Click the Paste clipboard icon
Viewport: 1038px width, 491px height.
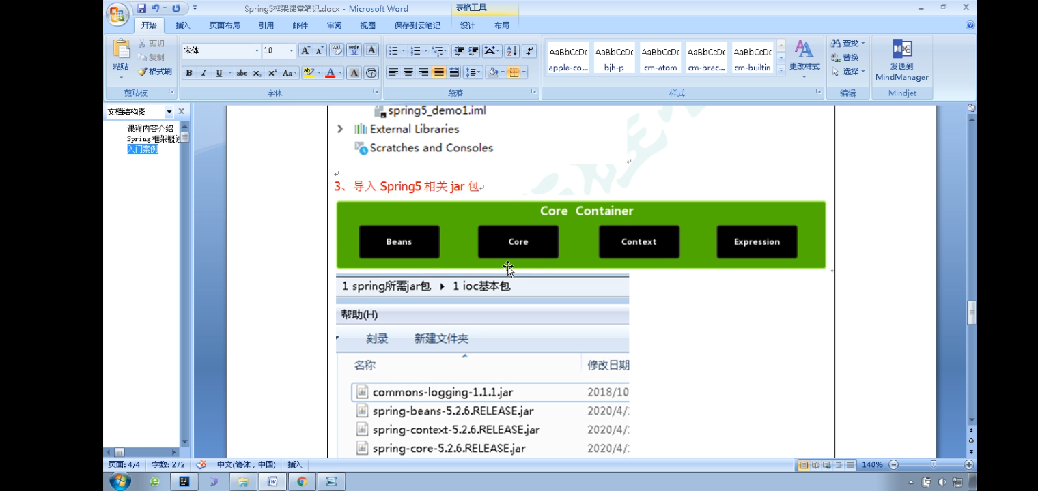(x=122, y=49)
